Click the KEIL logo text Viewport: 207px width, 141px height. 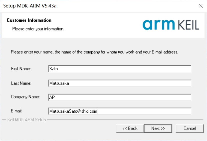(189, 25)
